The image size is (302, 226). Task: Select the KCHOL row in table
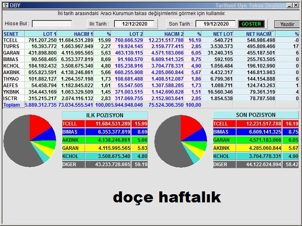(151, 66)
